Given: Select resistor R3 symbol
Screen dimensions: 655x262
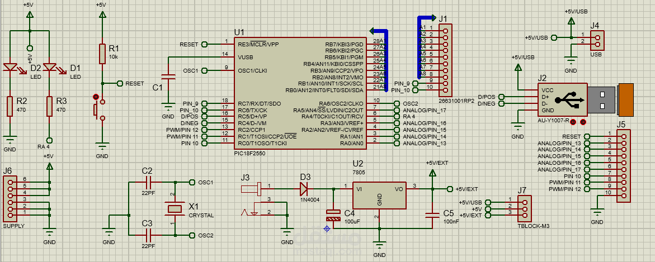Looking at the screenshot, I should (49, 106).
